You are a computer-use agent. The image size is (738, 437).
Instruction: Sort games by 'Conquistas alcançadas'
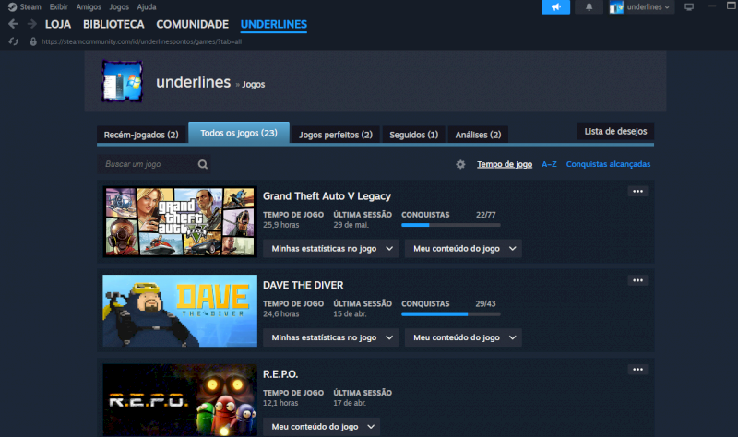click(x=608, y=164)
